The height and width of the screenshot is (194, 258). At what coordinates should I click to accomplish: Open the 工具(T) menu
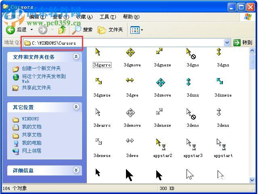[108, 17]
